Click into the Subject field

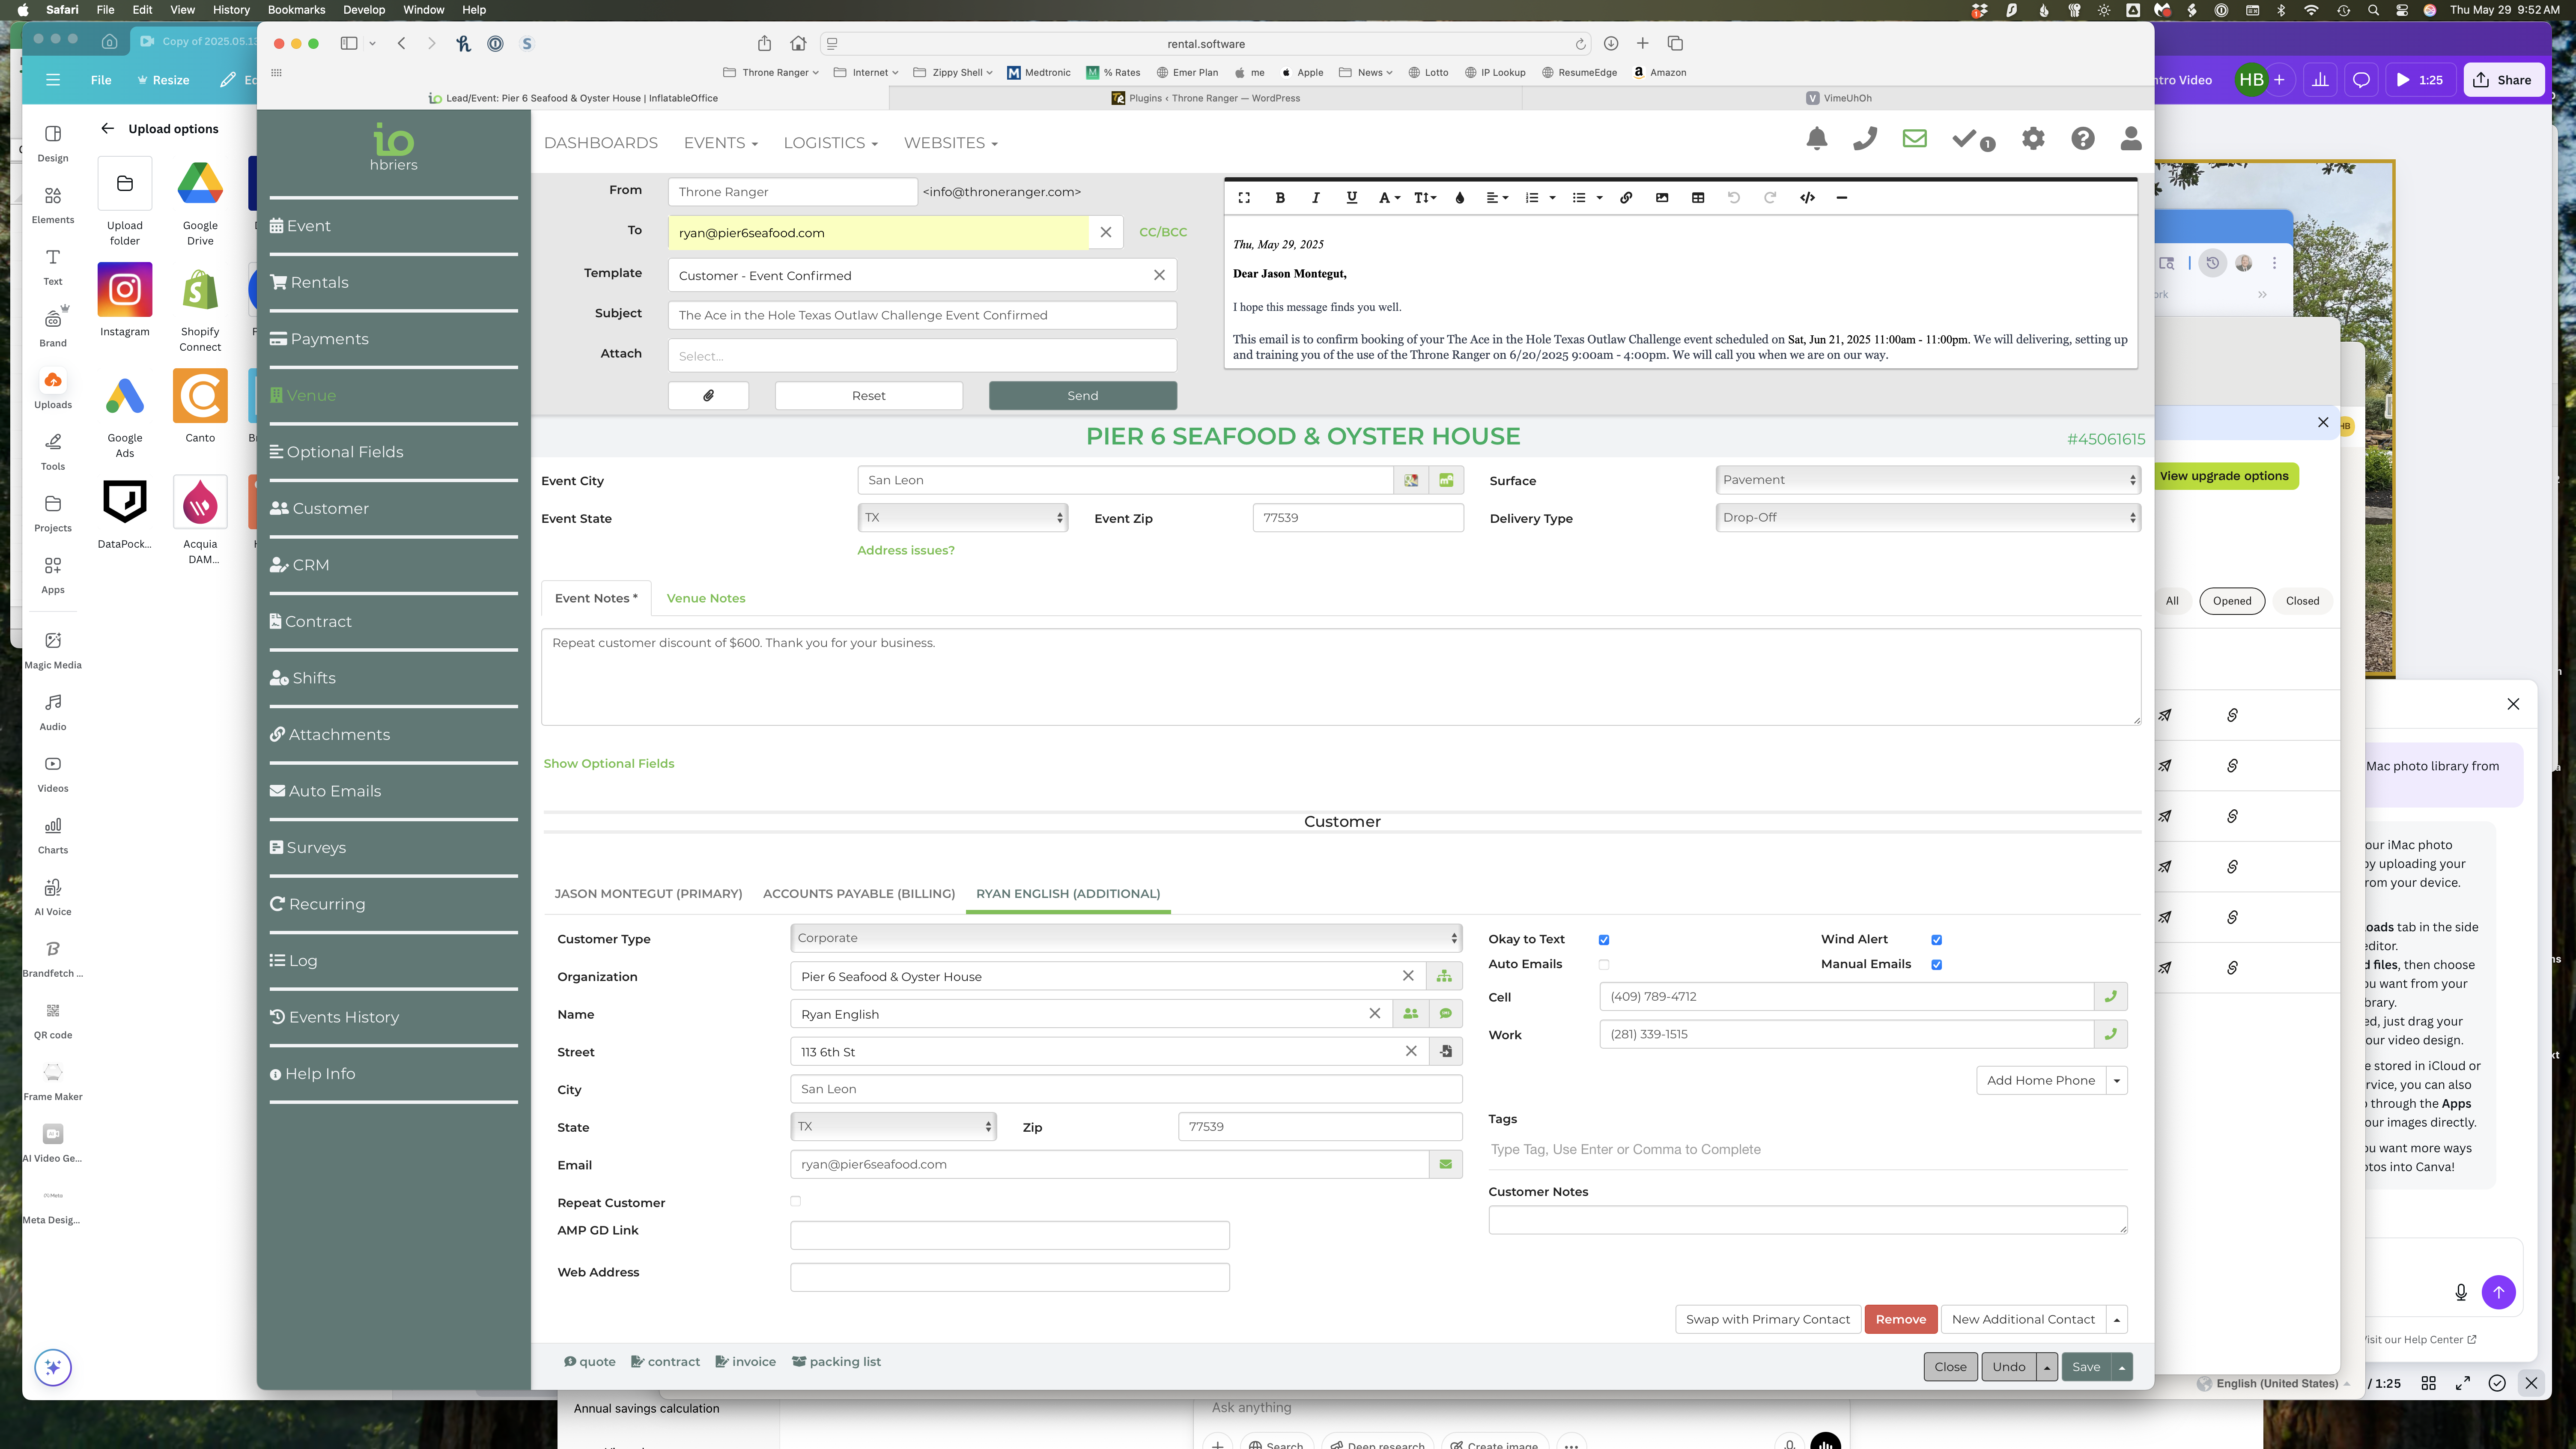tap(921, 315)
